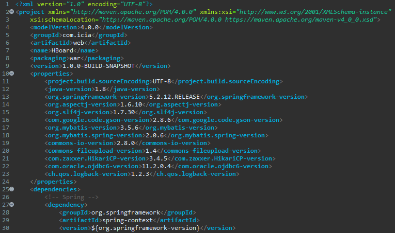
Task: Click the mybatis.spring version '2.0.6'
Action: [x=155, y=135]
